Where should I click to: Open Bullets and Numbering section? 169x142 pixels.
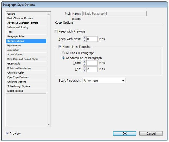(x=26, y=68)
